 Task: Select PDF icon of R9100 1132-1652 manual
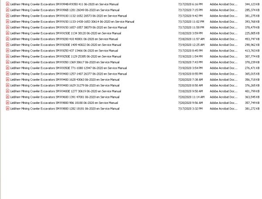[7, 16]
